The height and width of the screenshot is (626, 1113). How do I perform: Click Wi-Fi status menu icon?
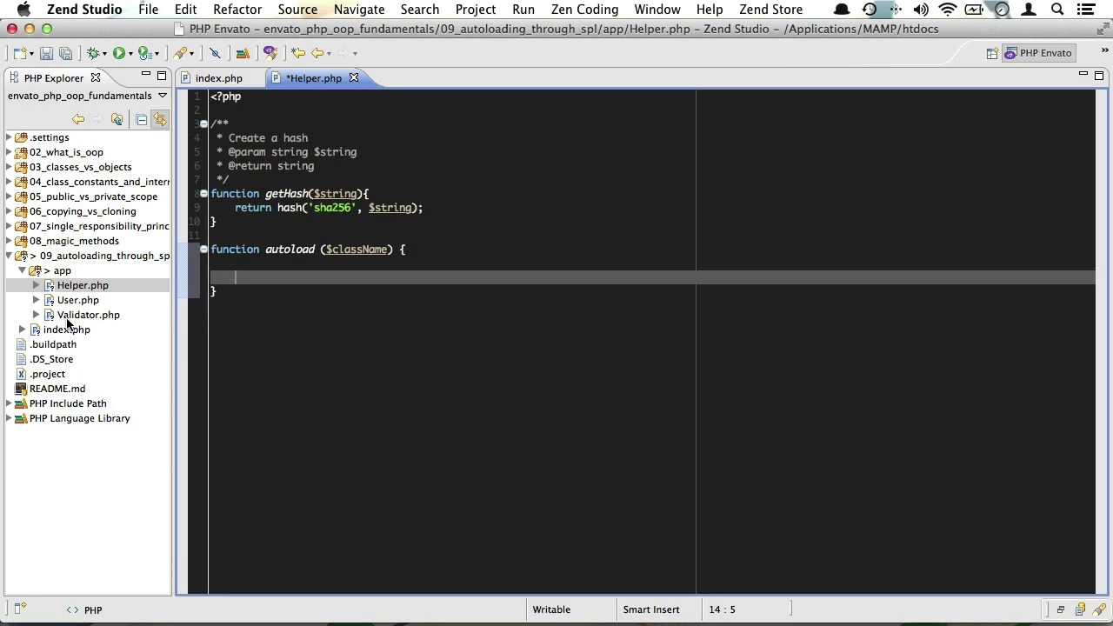coord(948,10)
